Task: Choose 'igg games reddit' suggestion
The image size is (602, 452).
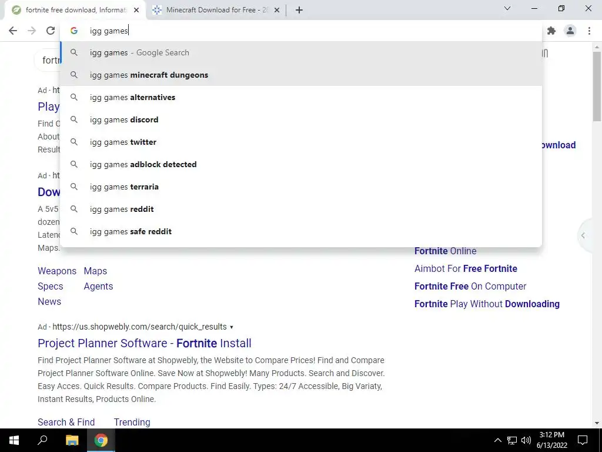Action: coord(302,209)
